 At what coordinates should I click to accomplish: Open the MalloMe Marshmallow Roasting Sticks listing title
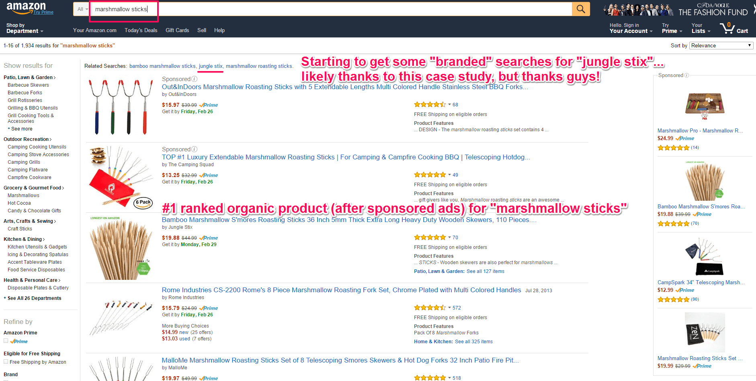click(x=340, y=360)
